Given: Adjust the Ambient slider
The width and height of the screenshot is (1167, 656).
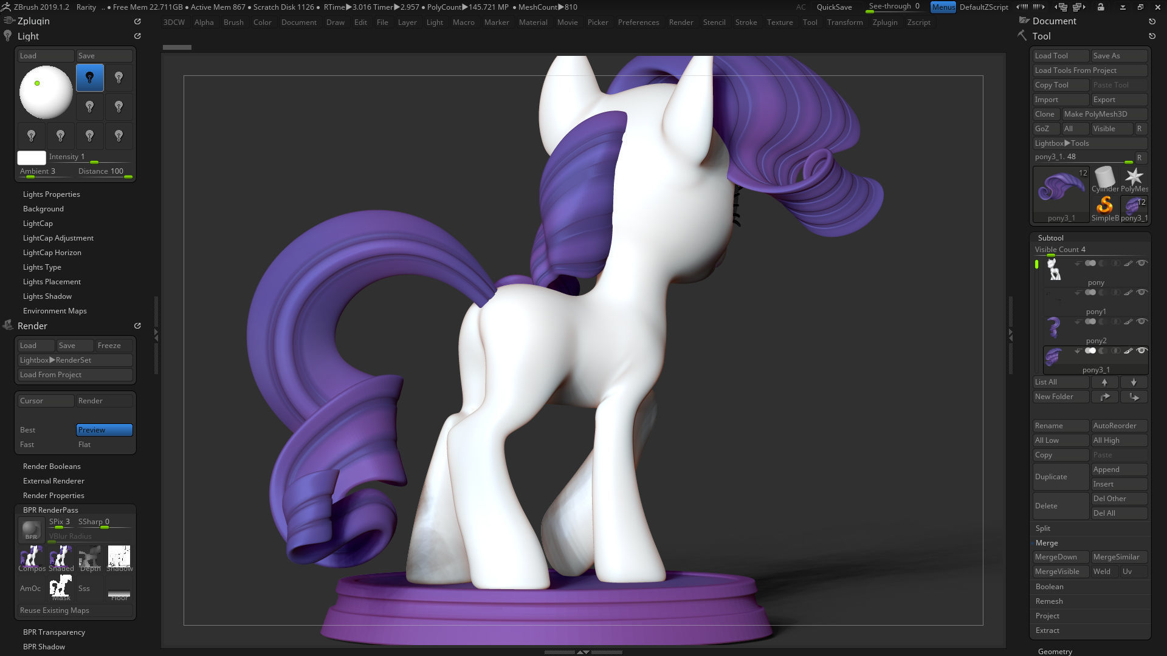Looking at the screenshot, I should 46,172.
